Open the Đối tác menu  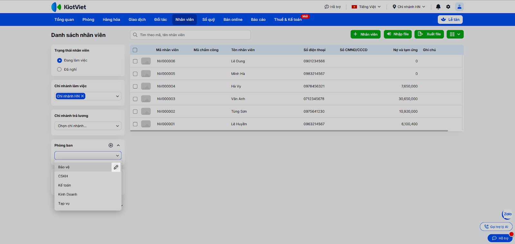[x=161, y=20]
